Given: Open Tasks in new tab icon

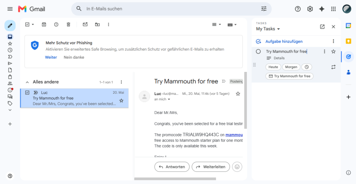Looking at the screenshot, I should coord(322,27).
